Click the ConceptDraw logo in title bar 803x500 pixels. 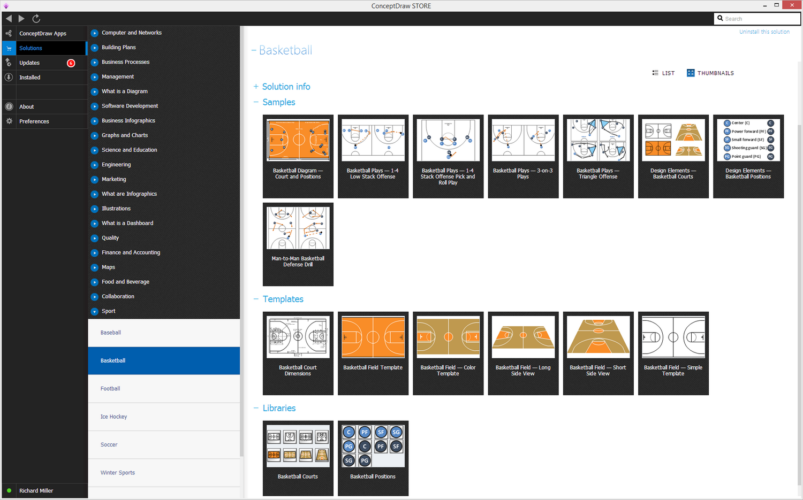6,6
